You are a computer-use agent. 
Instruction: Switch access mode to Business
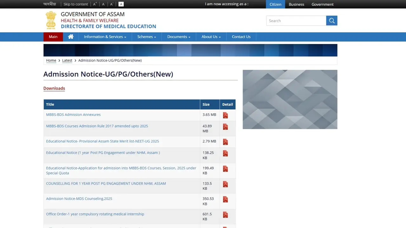click(296, 4)
